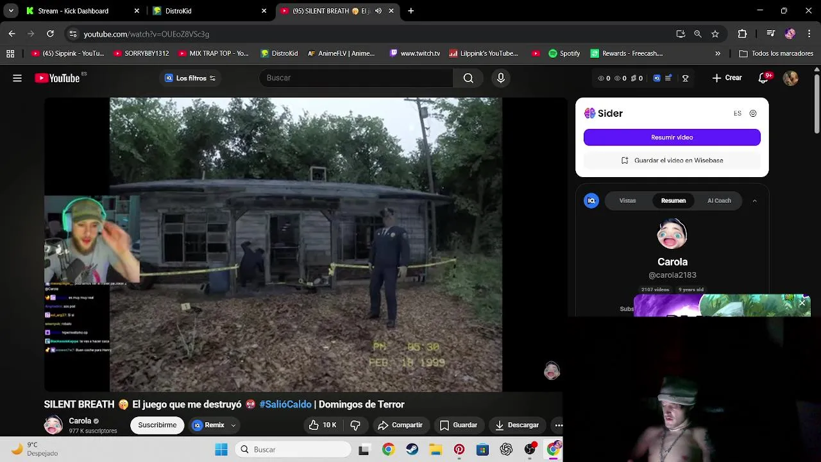Switch to the DistroKid browser tab
This screenshot has width=821, height=462.
pos(210,11)
